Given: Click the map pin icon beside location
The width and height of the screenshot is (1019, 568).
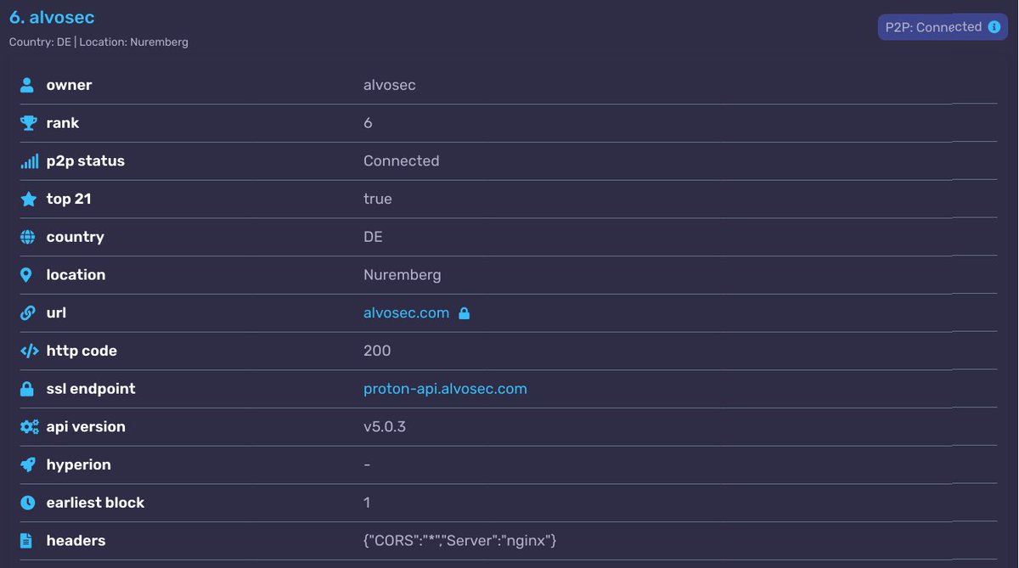Looking at the screenshot, I should tap(27, 275).
